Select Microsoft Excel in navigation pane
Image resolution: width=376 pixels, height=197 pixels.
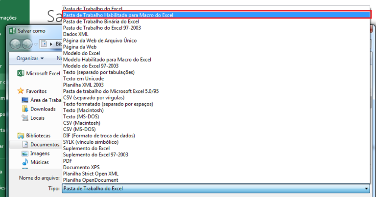42,73
